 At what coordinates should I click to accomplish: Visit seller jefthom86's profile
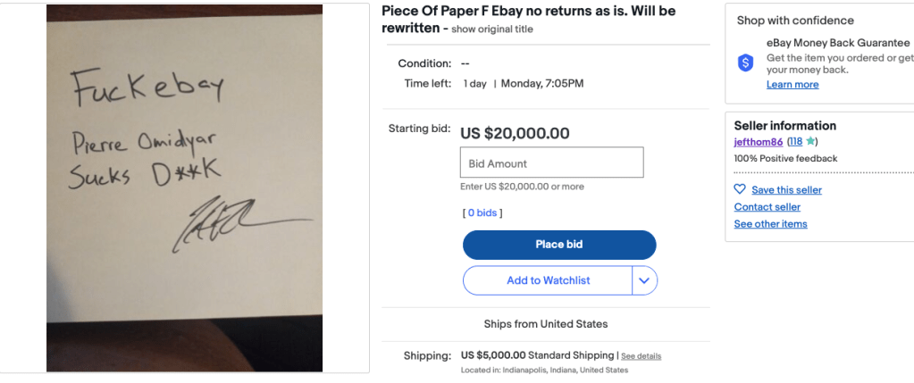point(758,142)
